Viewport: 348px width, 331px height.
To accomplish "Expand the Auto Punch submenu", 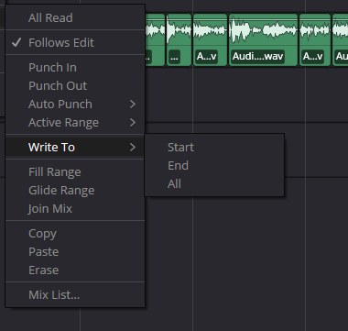I will pos(75,105).
